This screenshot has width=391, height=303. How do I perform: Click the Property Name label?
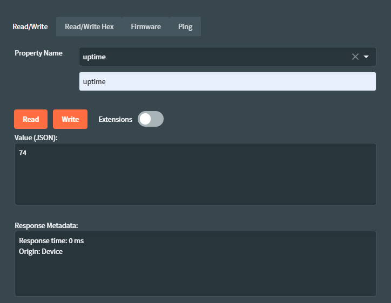point(38,53)
